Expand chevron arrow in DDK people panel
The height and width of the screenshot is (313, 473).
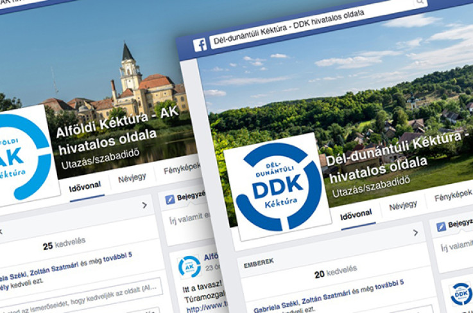coord(416,232)
